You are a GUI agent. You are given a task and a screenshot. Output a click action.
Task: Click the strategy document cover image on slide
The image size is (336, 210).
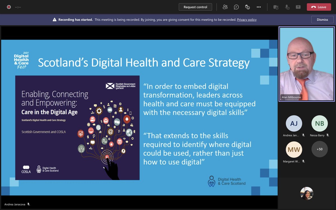coord(77,128)
